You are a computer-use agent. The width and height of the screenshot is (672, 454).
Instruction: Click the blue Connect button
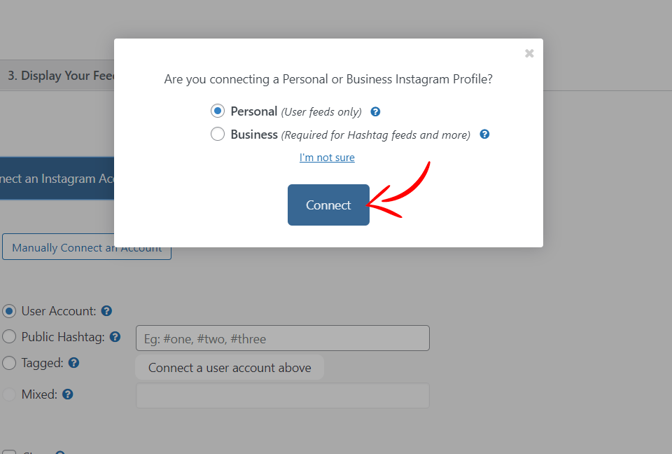[328, 205]
